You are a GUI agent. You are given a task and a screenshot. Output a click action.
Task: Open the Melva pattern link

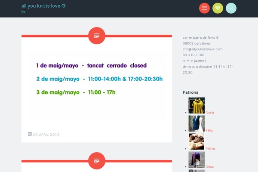[x=210, y=148]
